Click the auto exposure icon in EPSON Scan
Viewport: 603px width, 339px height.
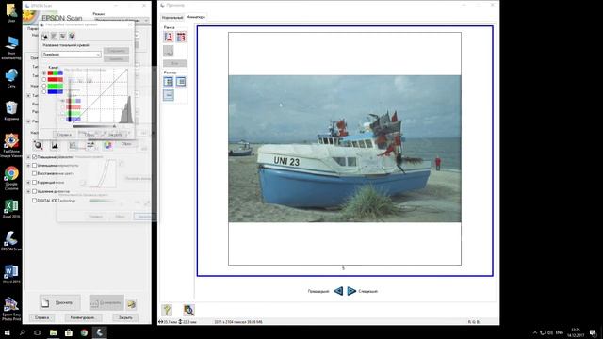(x=38, y=145)
